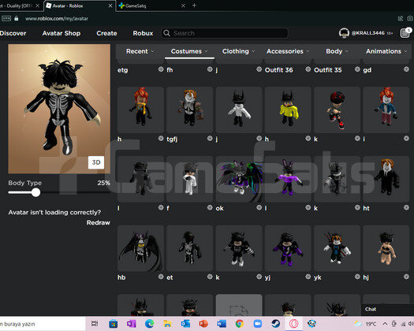Image resolution: width=414 pixels, height=331 pixels.
Task: Open the @KRALL3446 profile link
Action: click(x=368, y=33)
